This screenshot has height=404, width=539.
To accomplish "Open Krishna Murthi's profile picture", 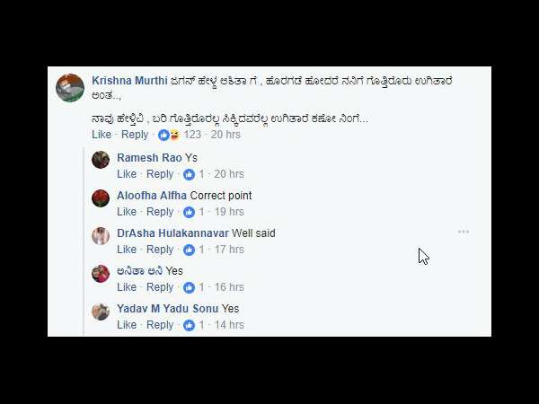I will tap(70, 88).
